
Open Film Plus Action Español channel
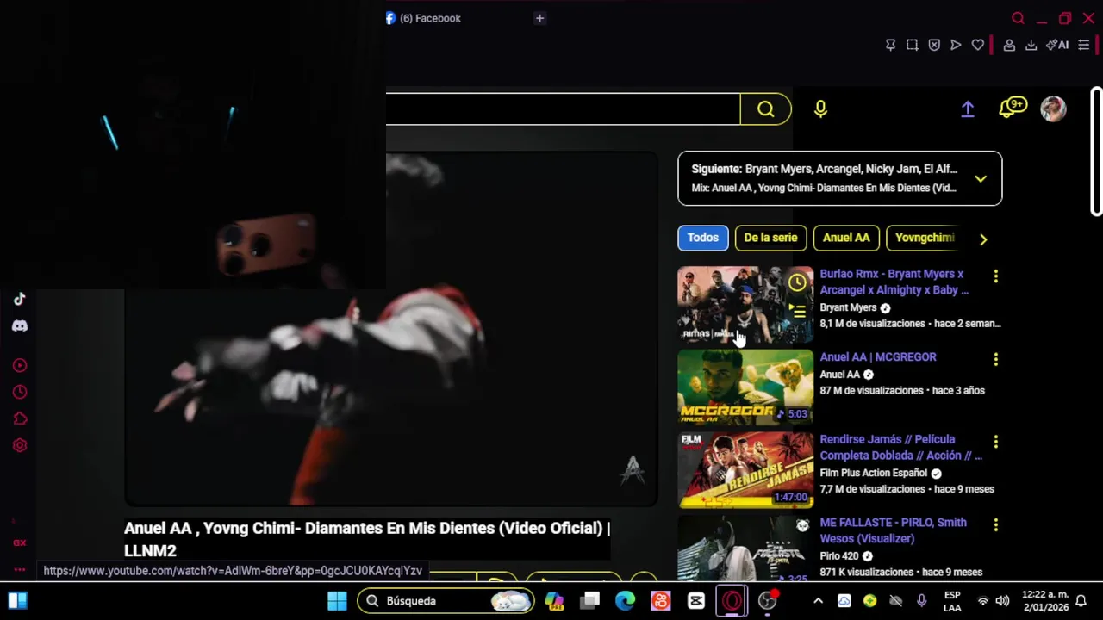coord(874,473)
